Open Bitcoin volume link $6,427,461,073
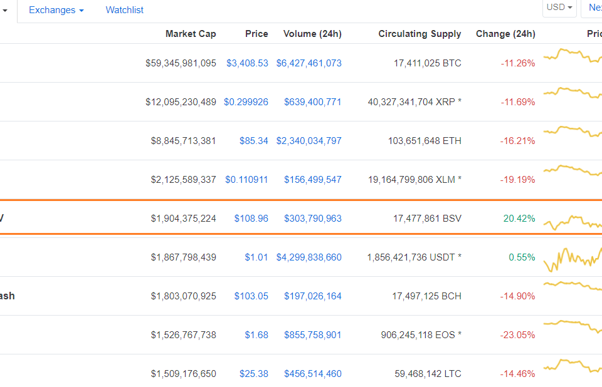 tap(309, 63)
